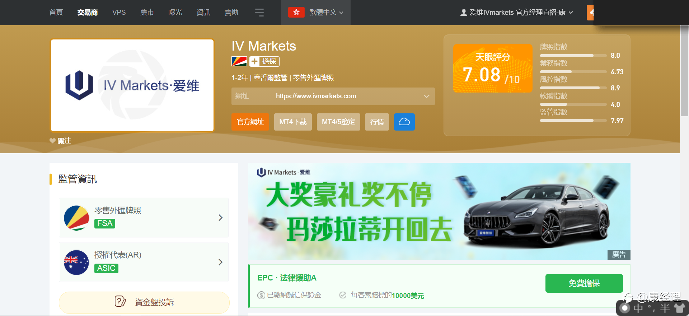
Task: Select the 交易商 nav item
Action: point(88,13)
